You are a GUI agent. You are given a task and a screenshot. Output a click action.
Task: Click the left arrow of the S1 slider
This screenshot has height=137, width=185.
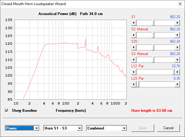[134, 23]
